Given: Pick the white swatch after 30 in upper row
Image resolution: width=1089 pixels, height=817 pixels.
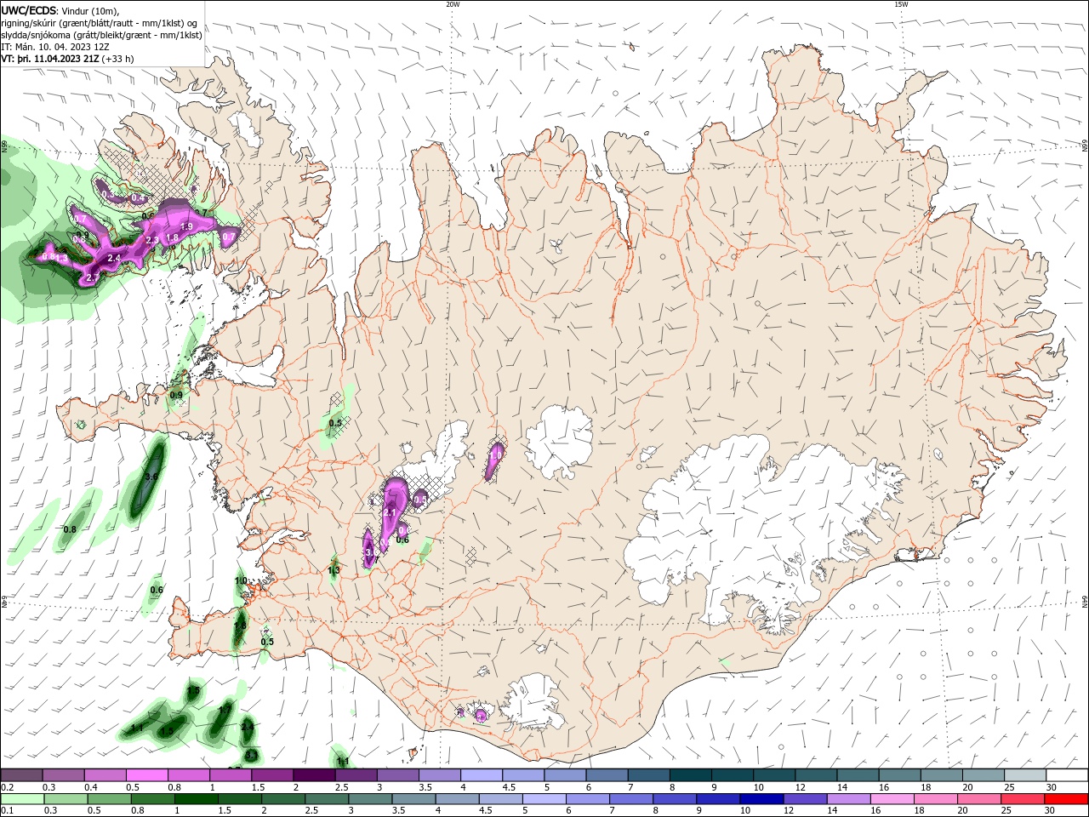Looking at the screenshot, I should [x=1067, y=775].
